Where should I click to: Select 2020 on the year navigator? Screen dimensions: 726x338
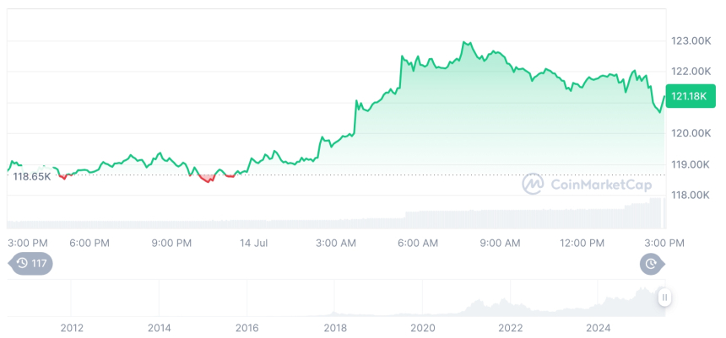click(423, 328)
